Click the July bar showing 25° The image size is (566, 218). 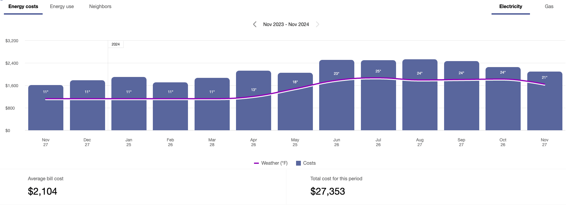[x=378, y=96]
